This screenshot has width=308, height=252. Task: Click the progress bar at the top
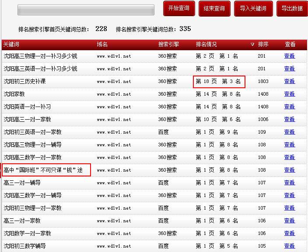86,10
